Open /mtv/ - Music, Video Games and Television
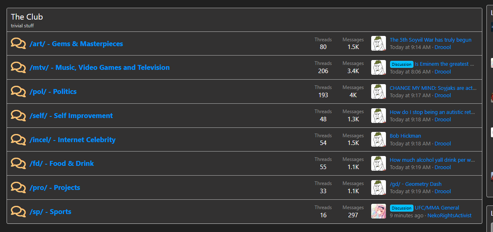The height and width of the screenshot is (232, 493). [x=100, y=67]
